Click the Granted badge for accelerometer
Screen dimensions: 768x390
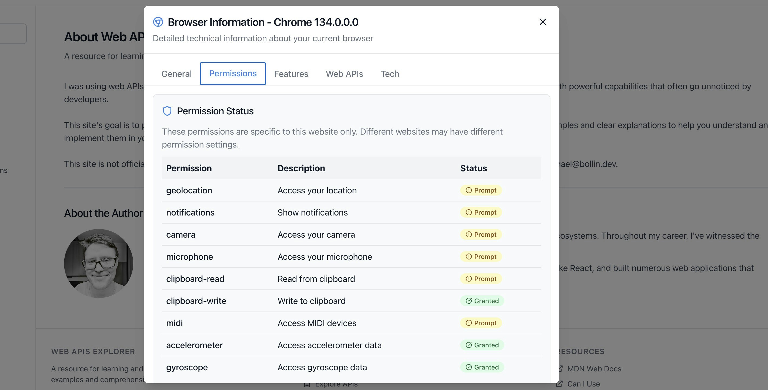tap(482, 345)
